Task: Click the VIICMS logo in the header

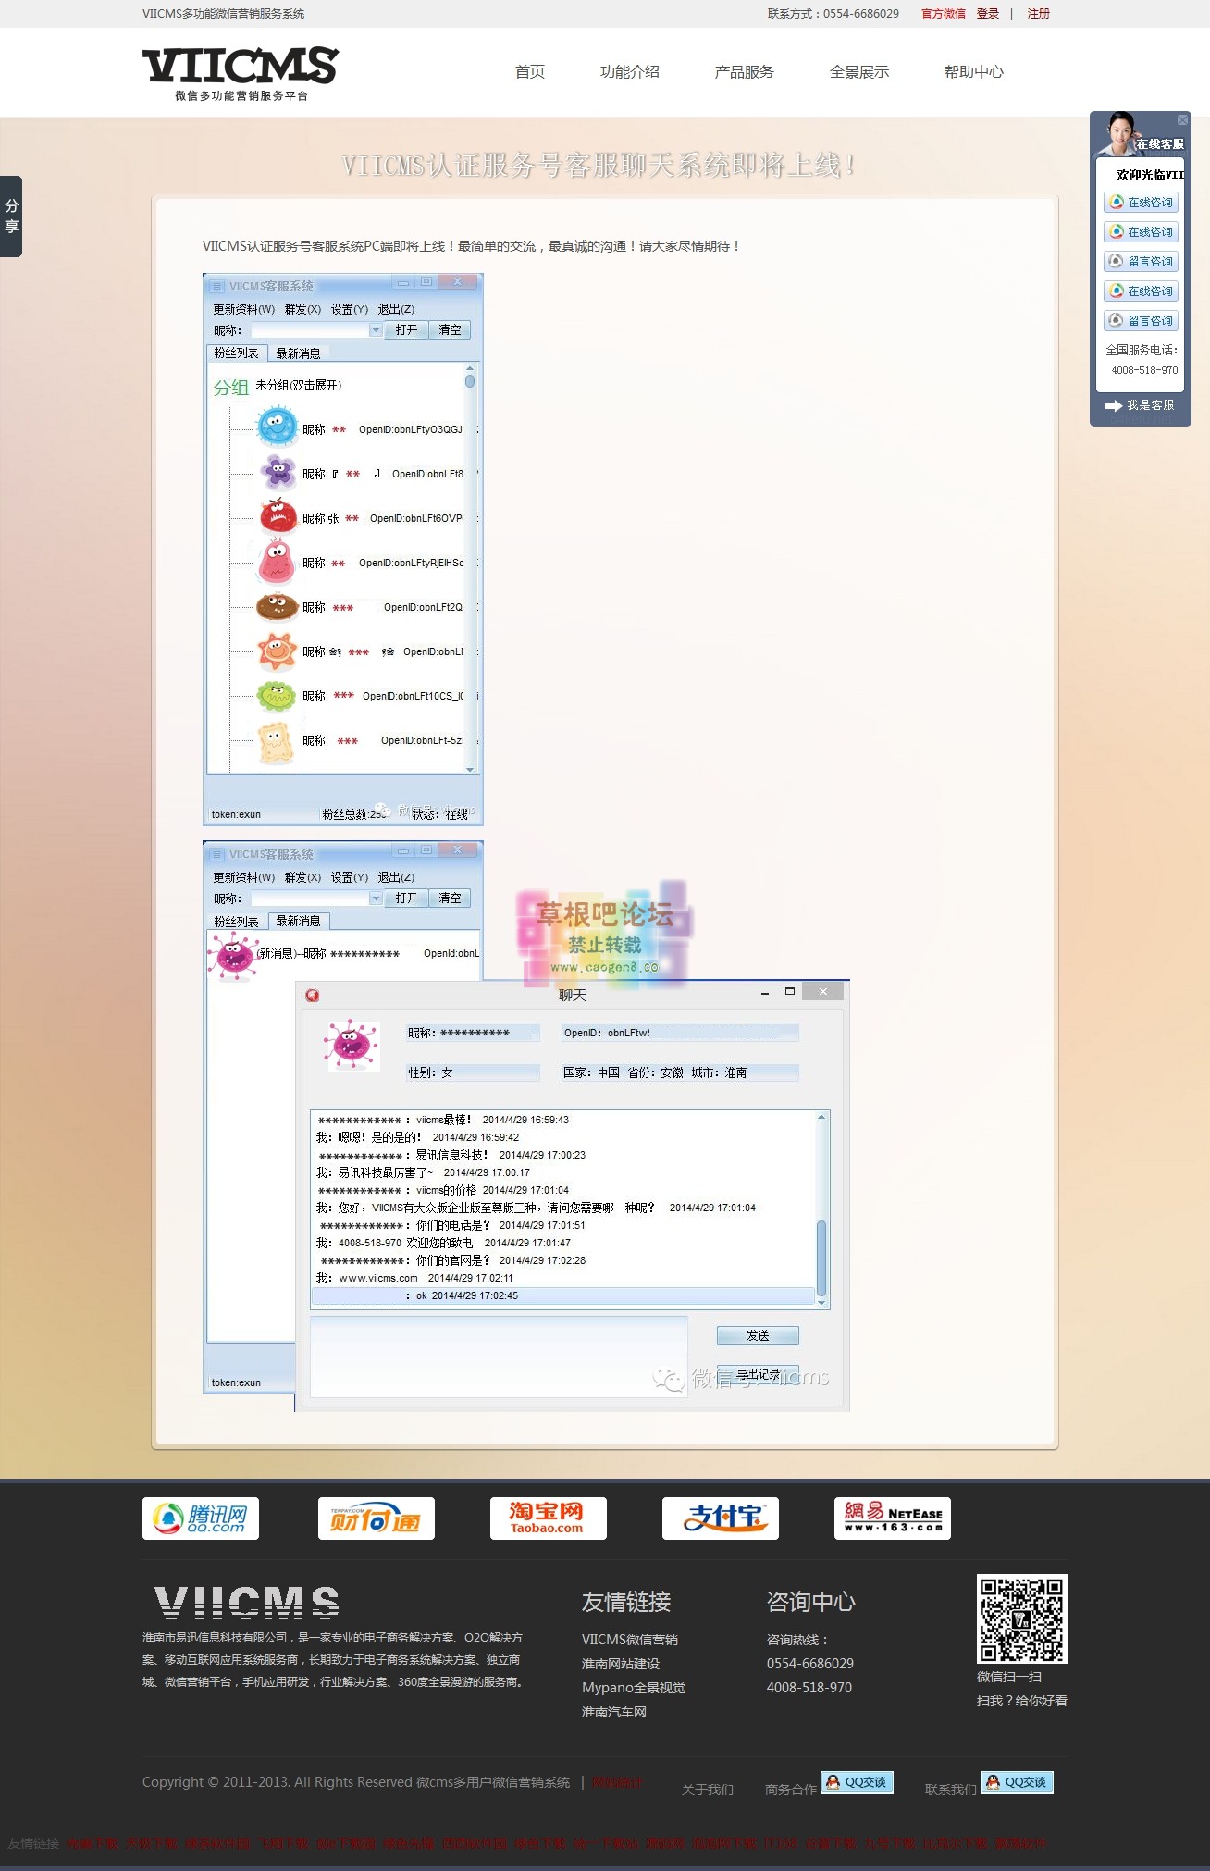Action: point(241,72)
